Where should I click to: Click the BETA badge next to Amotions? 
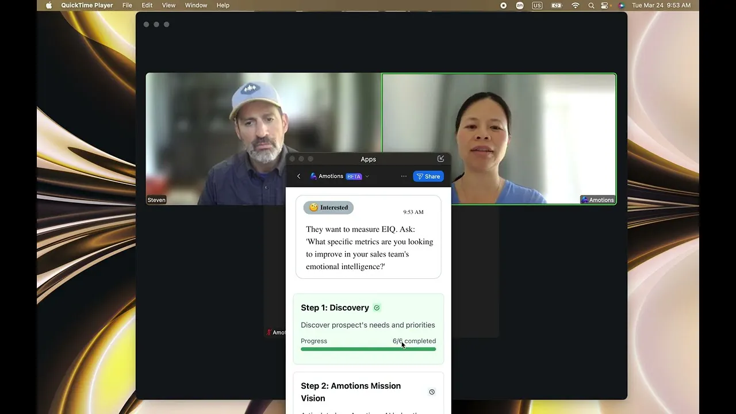[x=354, y=177]
